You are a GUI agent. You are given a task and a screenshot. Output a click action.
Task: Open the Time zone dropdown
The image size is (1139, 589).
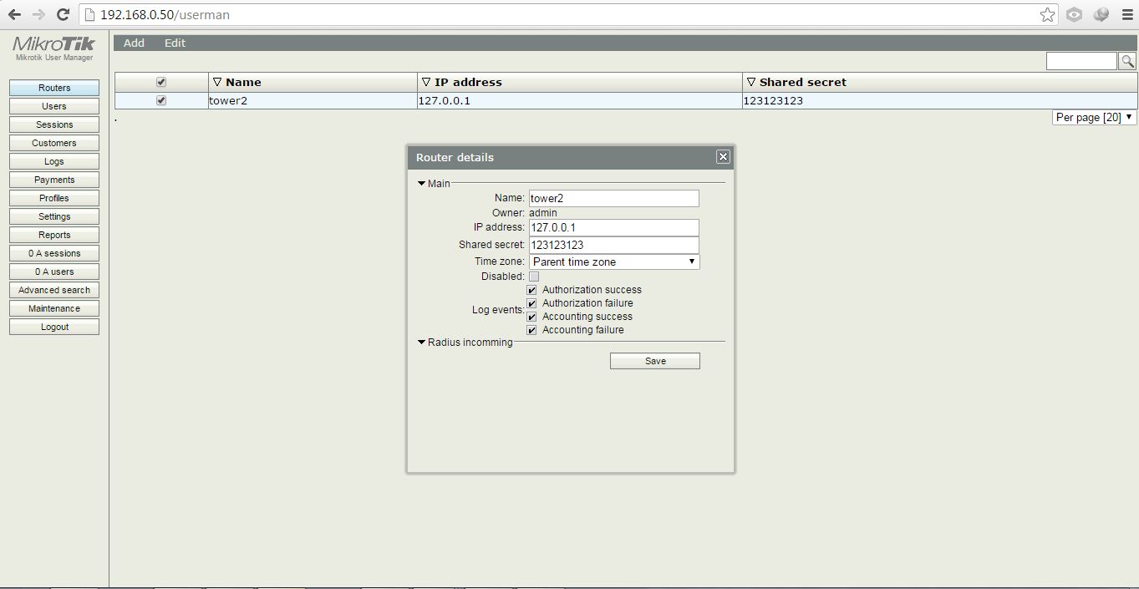[x=614, y=261]
